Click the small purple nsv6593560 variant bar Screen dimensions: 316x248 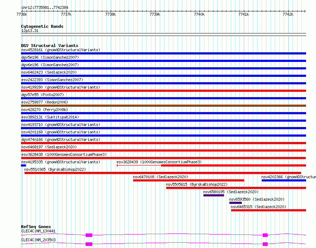235,203
